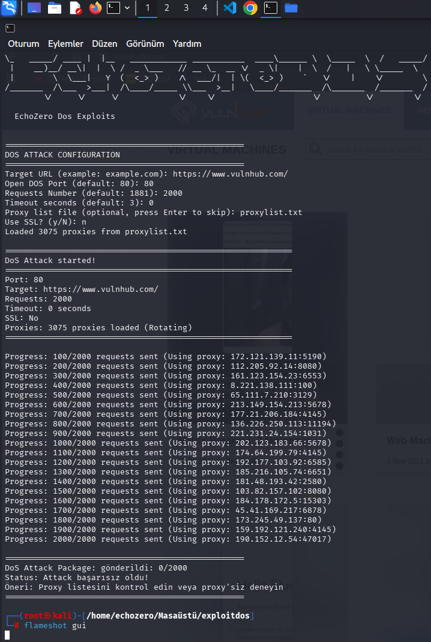Select the active terminal window in taskbar

point(271,8)
